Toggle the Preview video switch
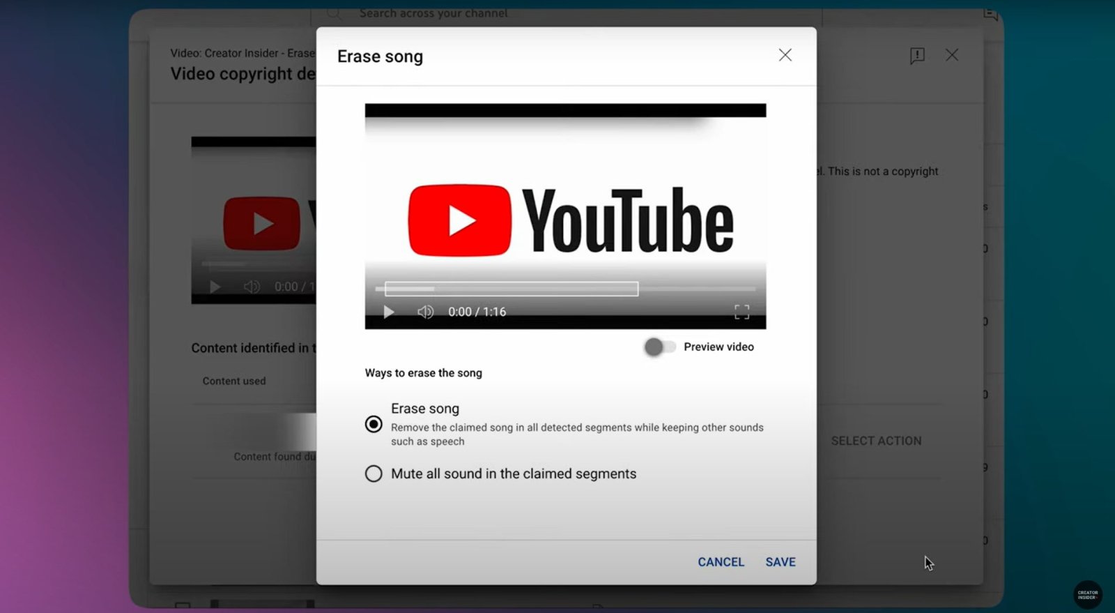 [x=659, y=347]
